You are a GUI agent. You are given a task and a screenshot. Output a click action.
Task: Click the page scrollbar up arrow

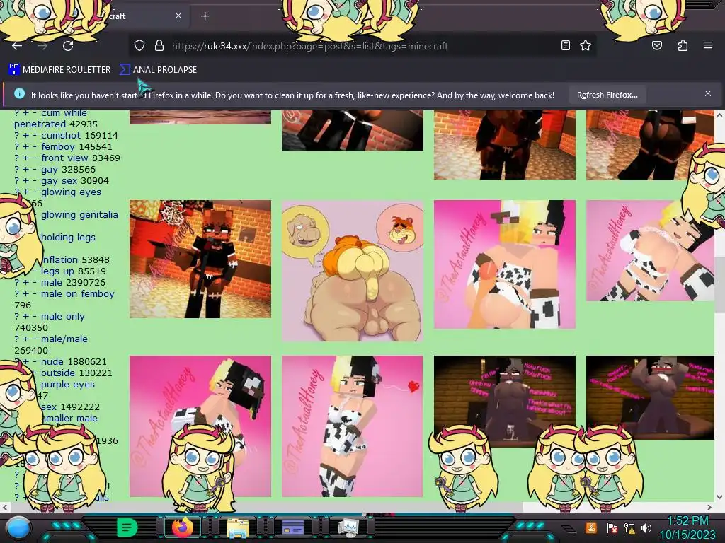tap(719, 114)
